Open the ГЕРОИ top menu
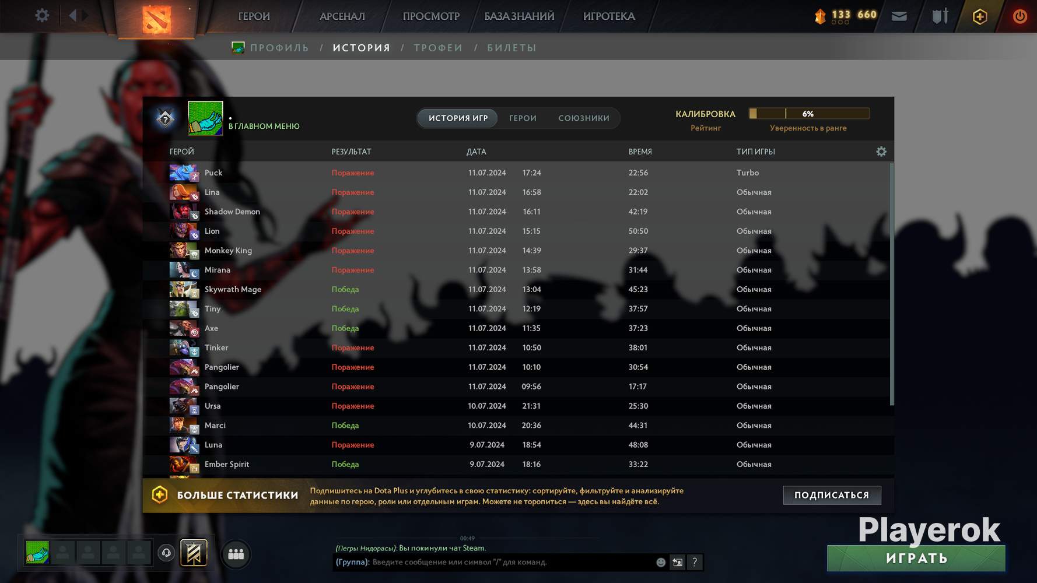Viewport: 1037px width, 583px height. [254, 16]
